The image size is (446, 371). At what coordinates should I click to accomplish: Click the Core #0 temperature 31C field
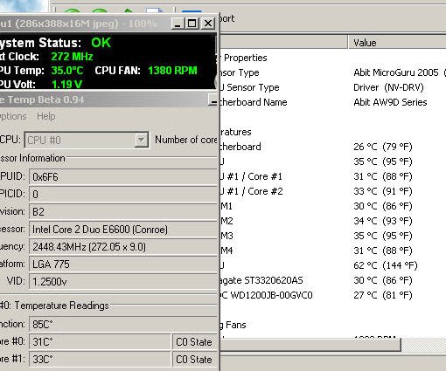pos(100,341)
